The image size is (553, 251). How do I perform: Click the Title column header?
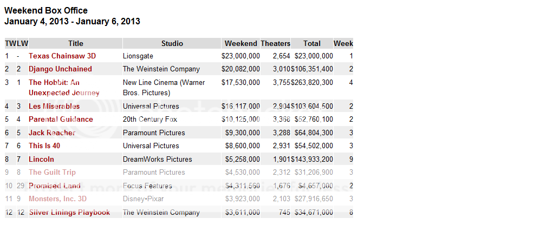pyautogui.click(x=76, y=44)
